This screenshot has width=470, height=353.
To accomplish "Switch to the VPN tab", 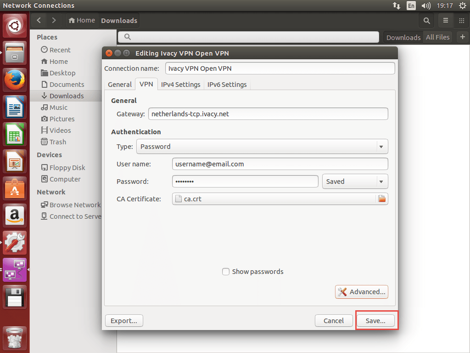I will coord(146,84).
